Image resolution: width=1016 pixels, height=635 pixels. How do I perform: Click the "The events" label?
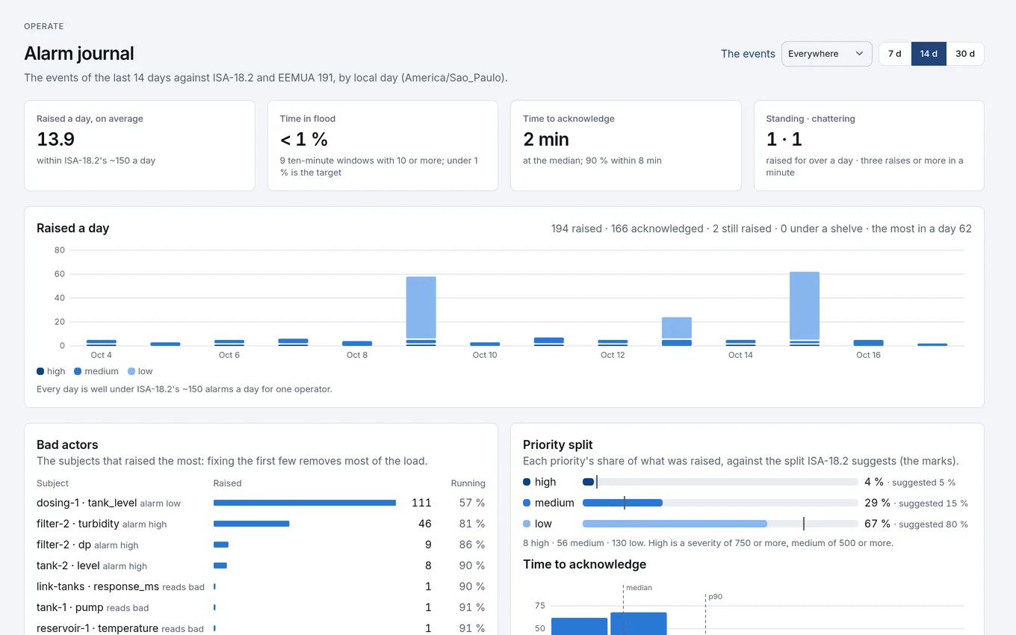(748, 54)
